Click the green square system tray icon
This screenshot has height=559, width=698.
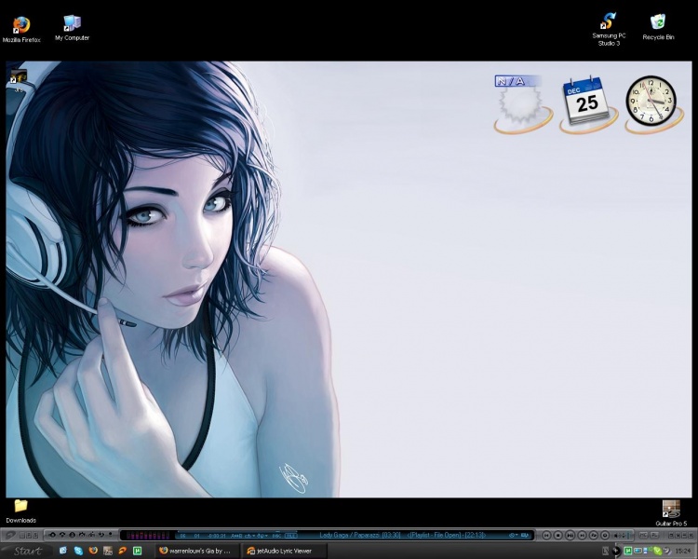point(627,551)
